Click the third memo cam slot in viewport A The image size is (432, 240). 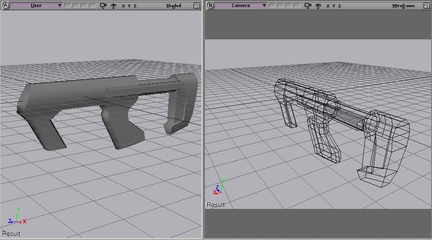point(84,5)
